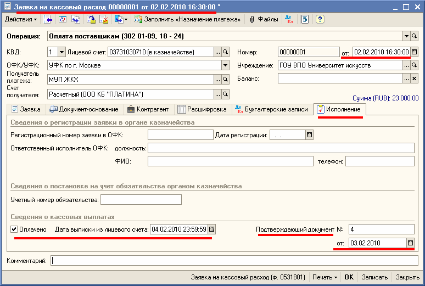The image size is (425, 286).
Task: Open Файлы attachments from the toolbar
Action: [264, 19]
